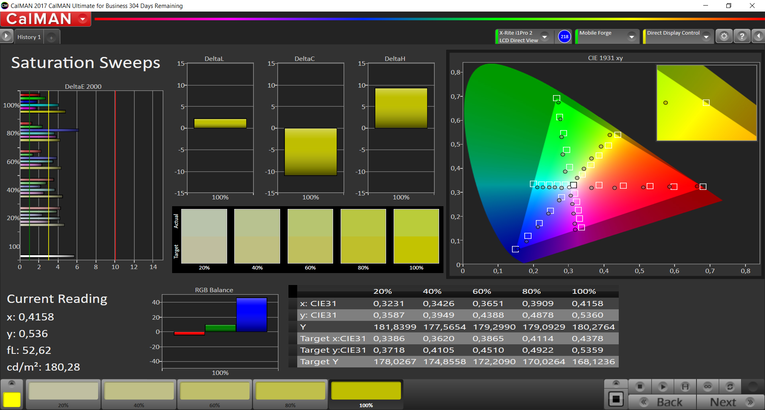Image resolution: width=765 pixels, height=410 pixels.
Task: Click the fL: 52,62 reading
Action: (29, 350)
